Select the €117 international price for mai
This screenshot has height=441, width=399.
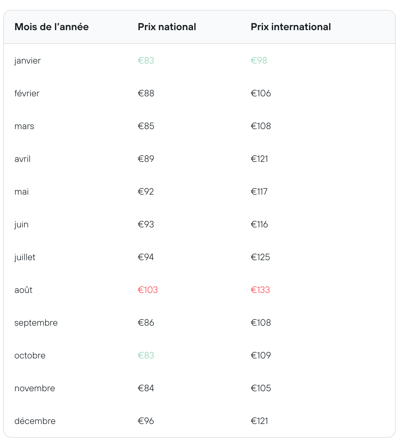(x=259, y=192)
